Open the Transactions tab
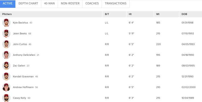The image size is (202, 102). point(116,4)
